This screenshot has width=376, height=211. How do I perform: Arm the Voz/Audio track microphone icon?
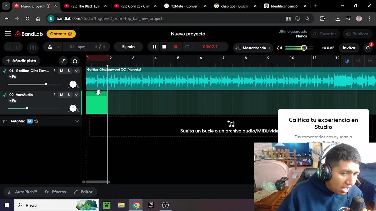[5, 95]
